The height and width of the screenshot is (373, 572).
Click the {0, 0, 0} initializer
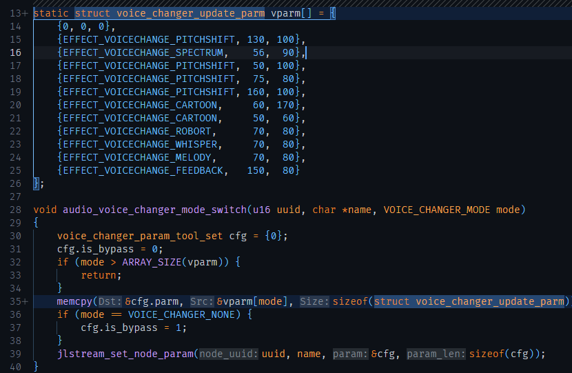[x=83, y=27]
